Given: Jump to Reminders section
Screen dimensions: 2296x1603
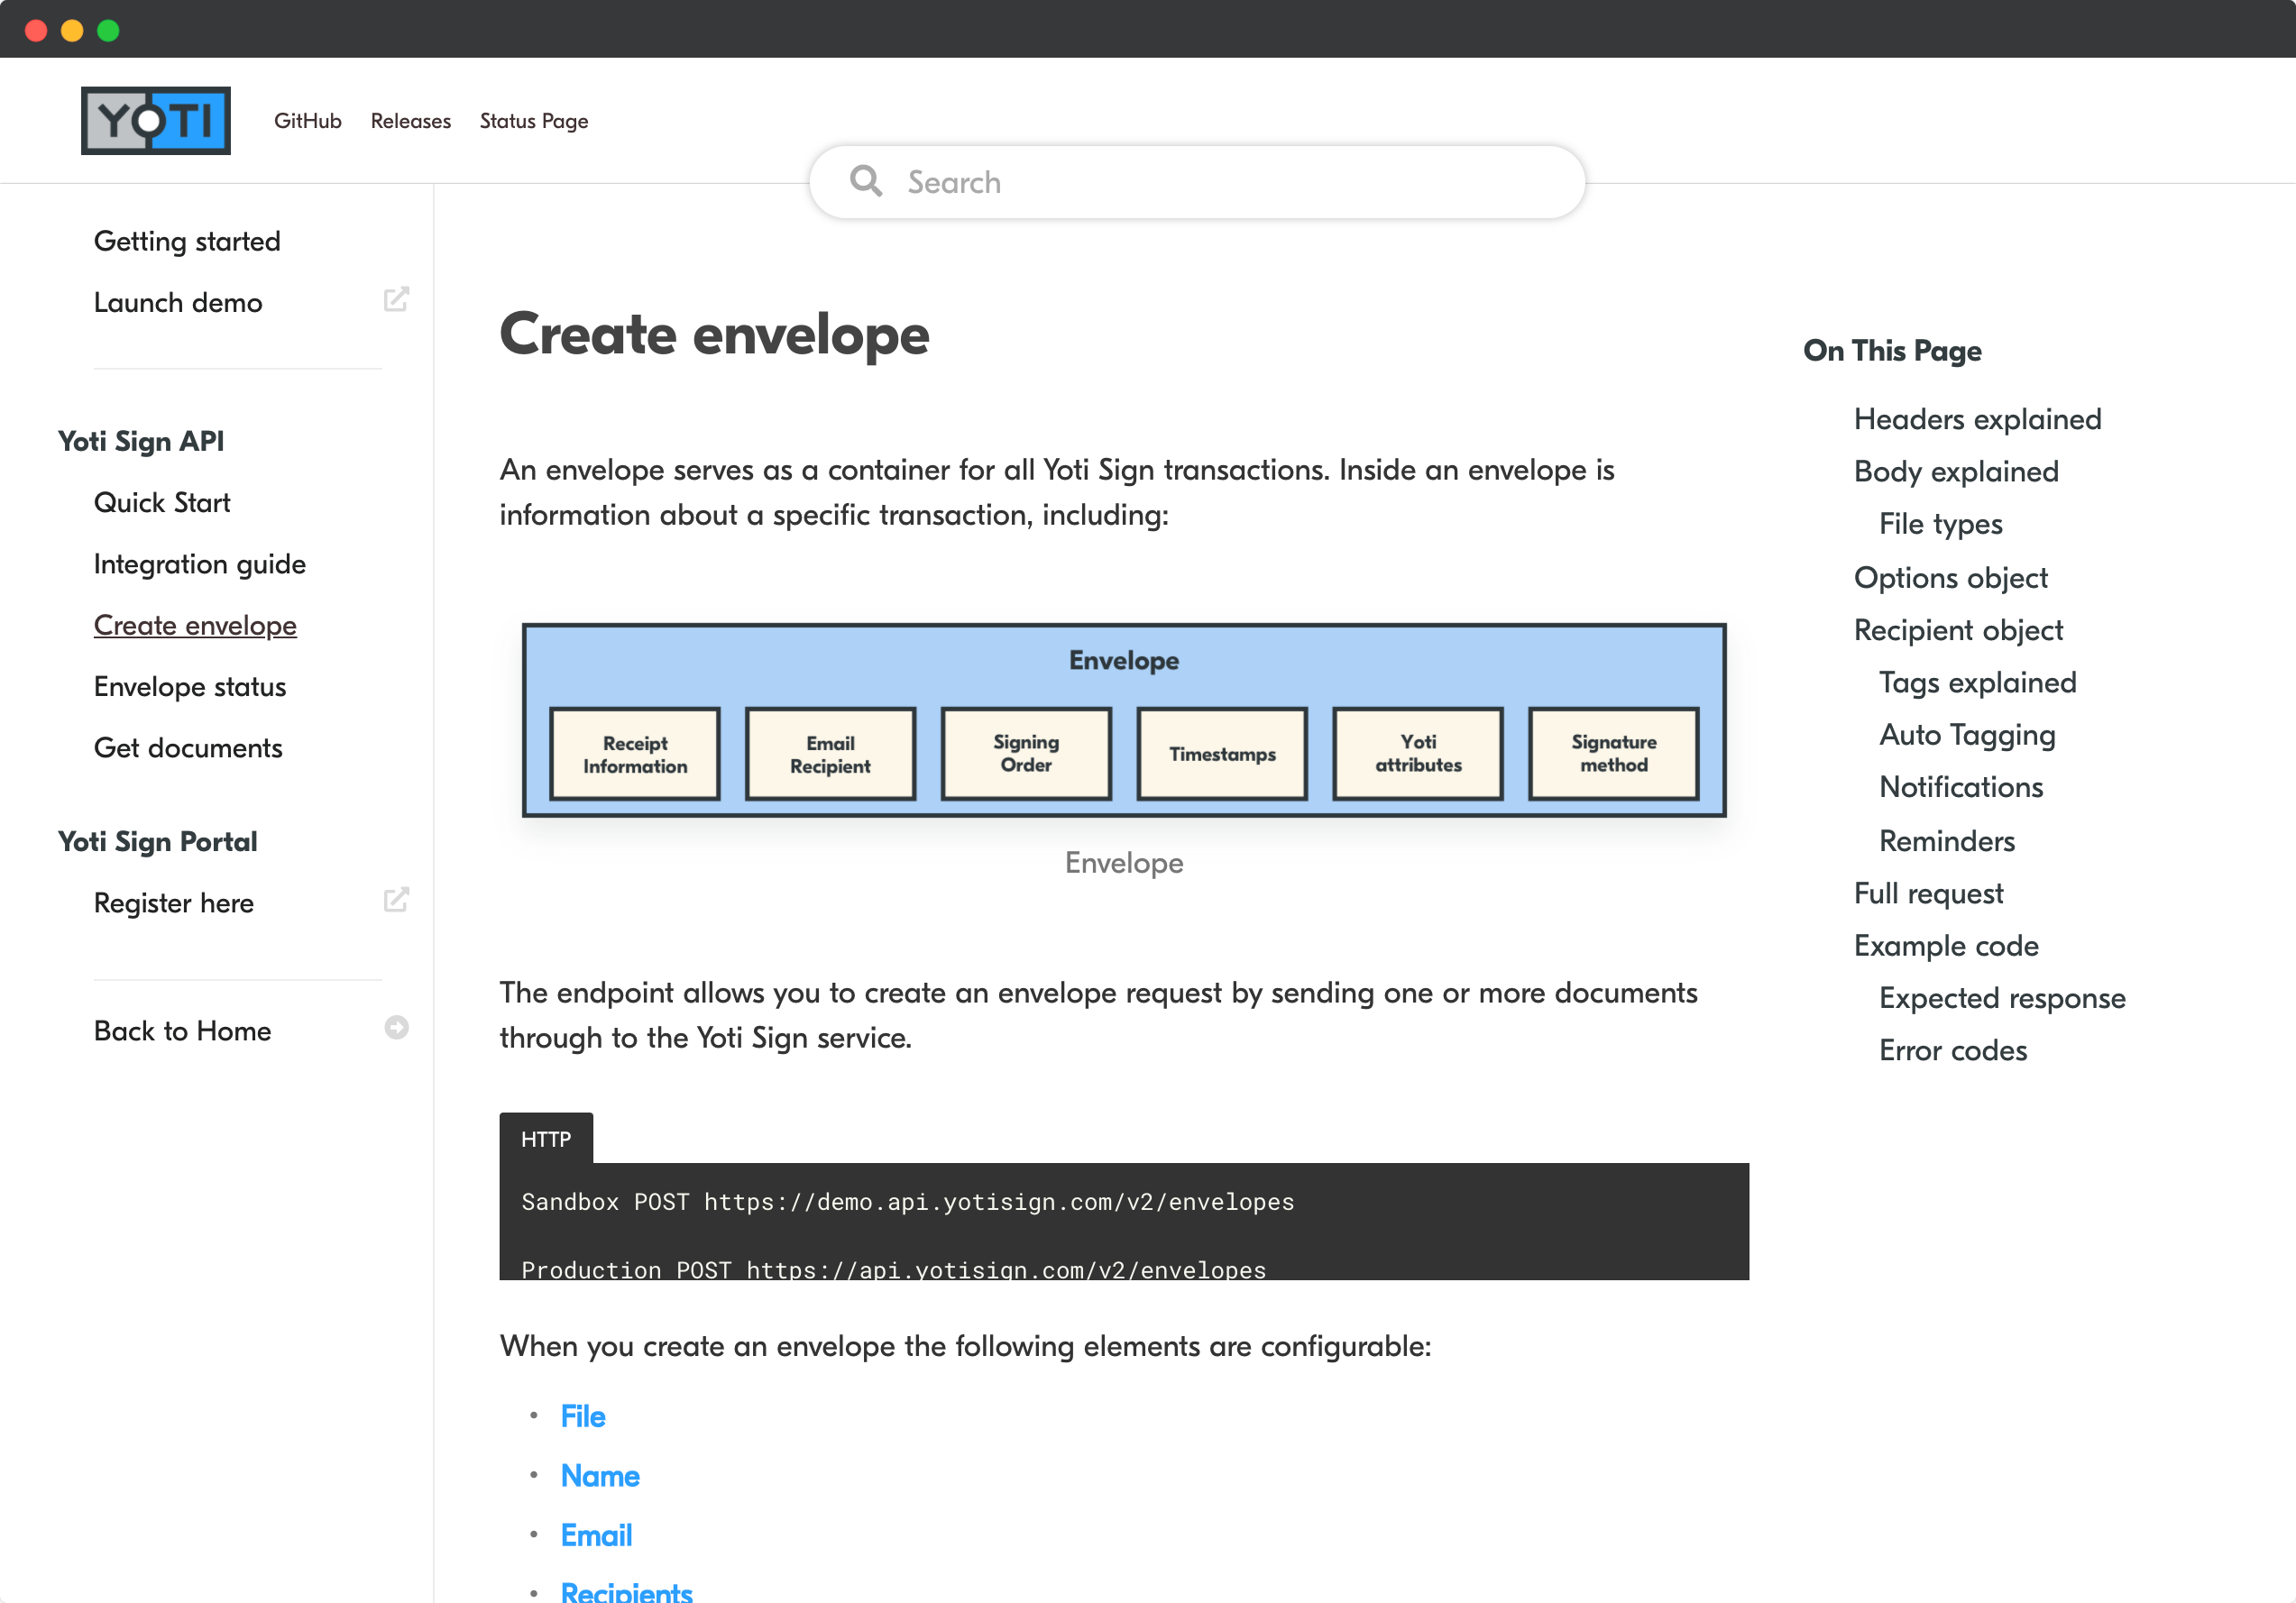Looking at the screenshot, I should click(x=1947, y=841).
